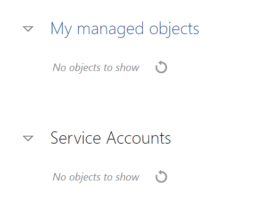Collapse the Service Accounts section
Image resolution: width=279 pixels, height=219 pixels.
28,138
